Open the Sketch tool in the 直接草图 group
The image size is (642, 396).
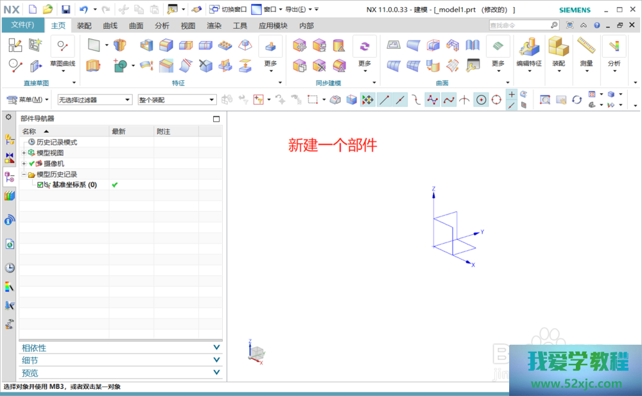15,45
